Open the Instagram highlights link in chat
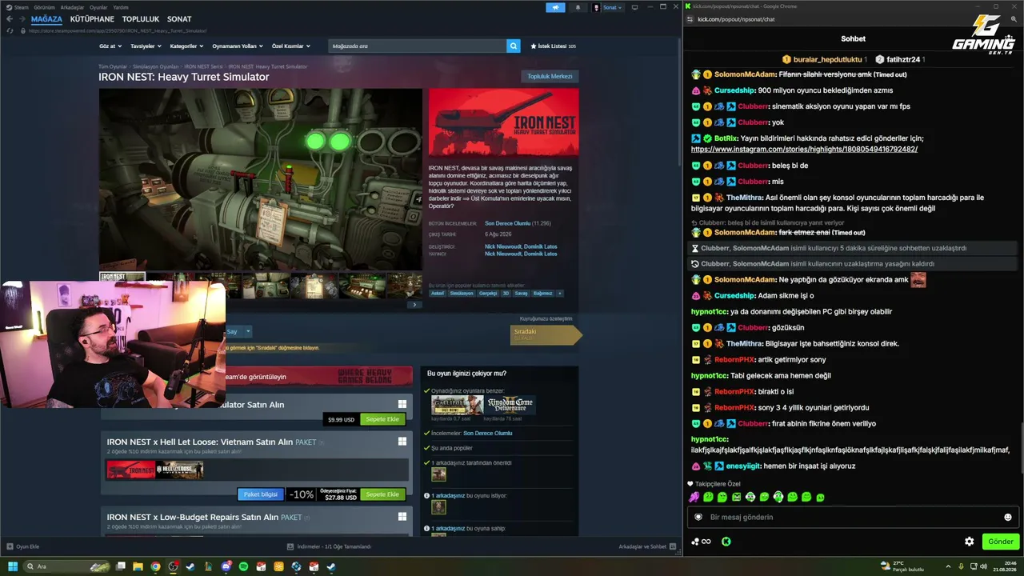The width and height of the screenshot is (1024, 576). click(x=804, y=149)
